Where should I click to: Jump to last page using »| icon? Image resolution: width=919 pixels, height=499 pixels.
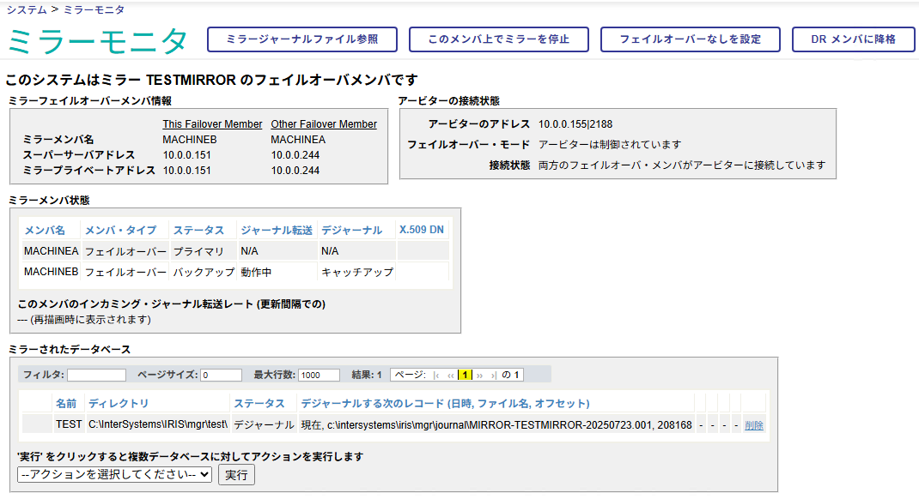pos(493,375)
